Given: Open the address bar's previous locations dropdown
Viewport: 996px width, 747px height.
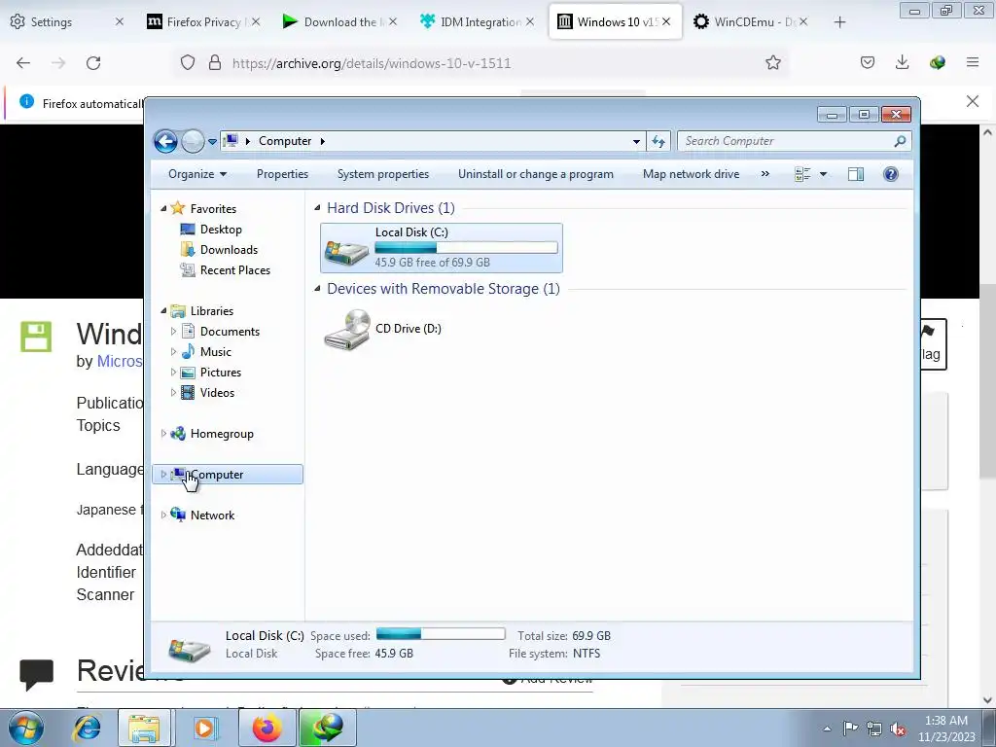Looking at the screenshot, I should click(636, 142).
